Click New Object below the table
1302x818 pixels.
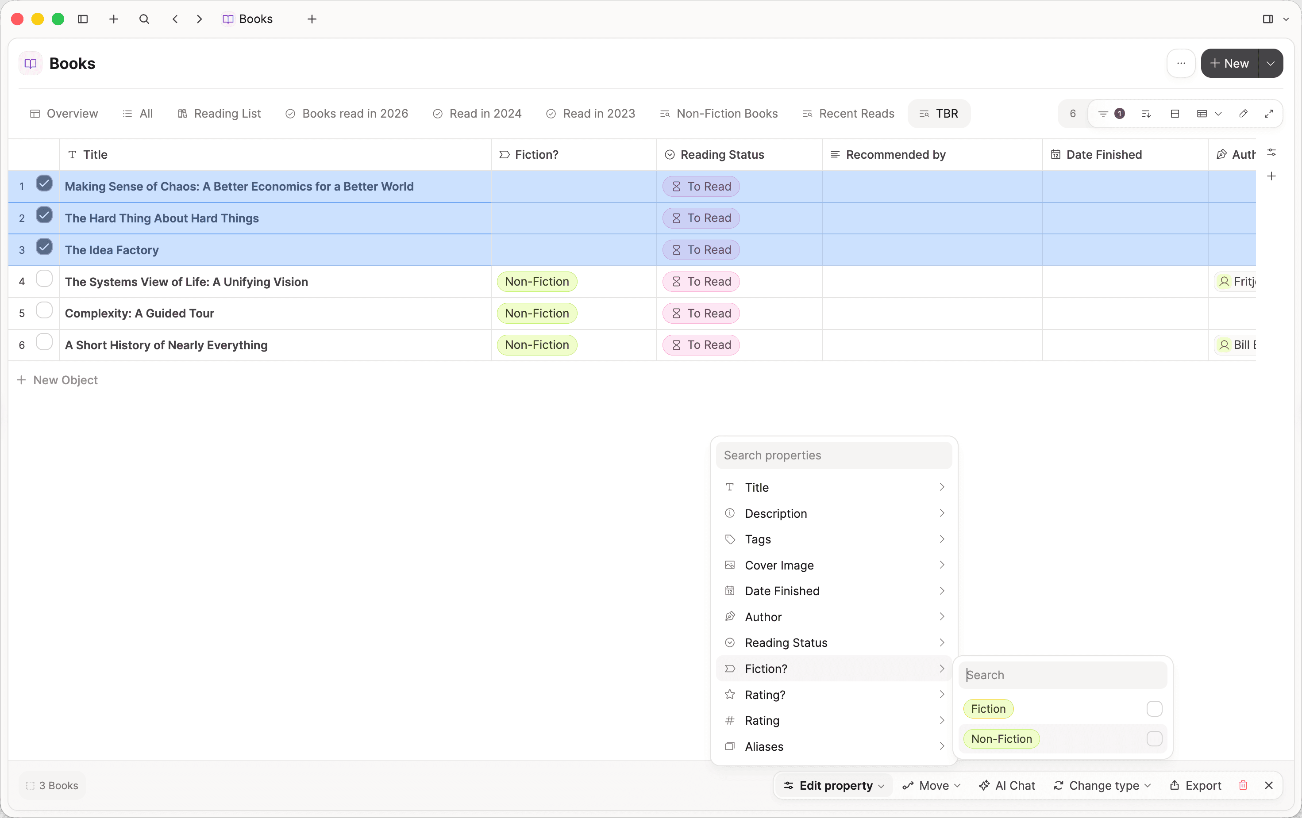(x=58, y=380)
